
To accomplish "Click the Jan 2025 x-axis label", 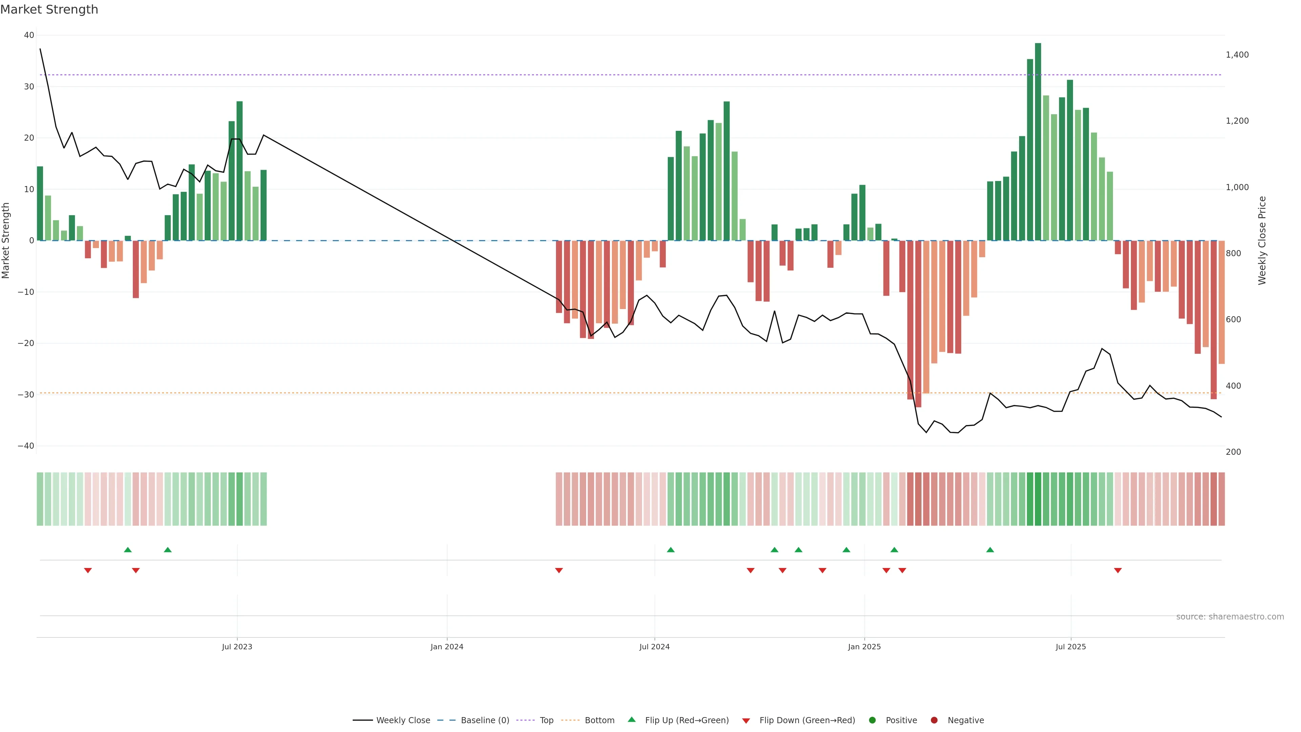I will 864,647.
